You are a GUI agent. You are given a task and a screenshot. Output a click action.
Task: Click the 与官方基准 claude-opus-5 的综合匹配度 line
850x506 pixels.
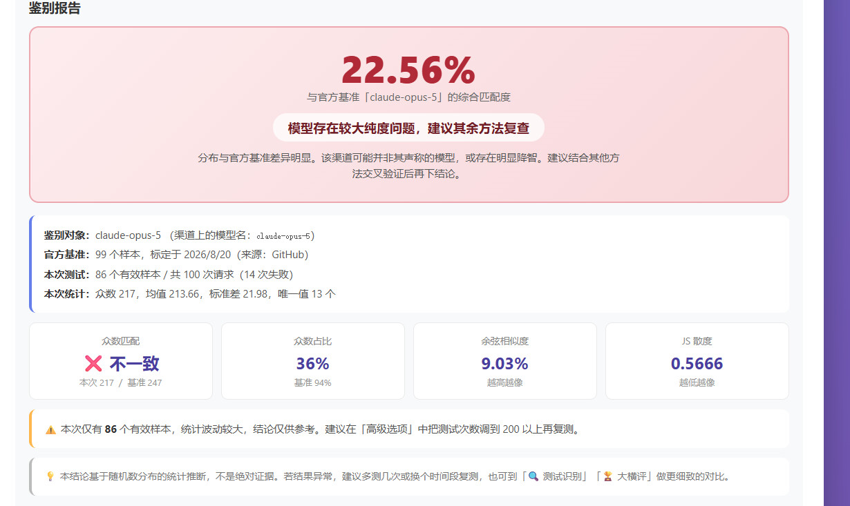point(408,97)
